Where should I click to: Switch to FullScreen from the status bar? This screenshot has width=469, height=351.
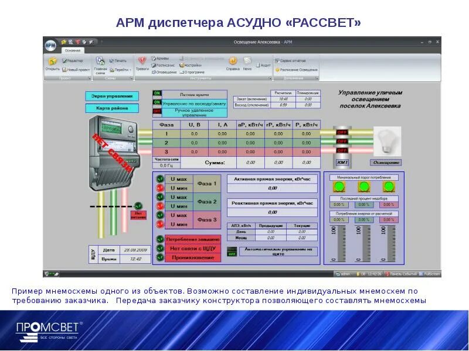(x=430, y=274)
